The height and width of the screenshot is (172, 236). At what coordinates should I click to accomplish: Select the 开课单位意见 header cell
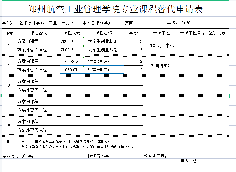(x=192, y=33)
